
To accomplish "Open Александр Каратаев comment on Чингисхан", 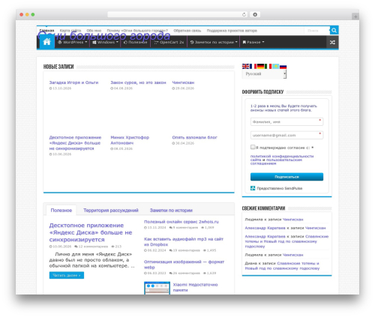I will coord(315,228).
